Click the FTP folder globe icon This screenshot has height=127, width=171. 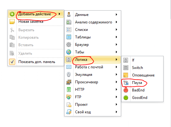click(x=69, y=97)
